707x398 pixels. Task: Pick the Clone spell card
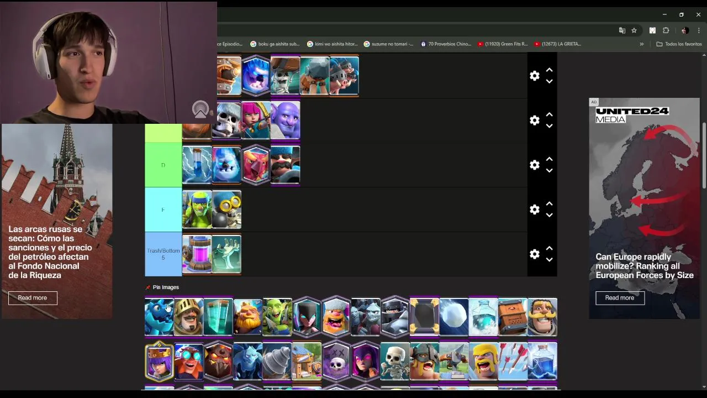pyautogui.click(x=218, y=317)
